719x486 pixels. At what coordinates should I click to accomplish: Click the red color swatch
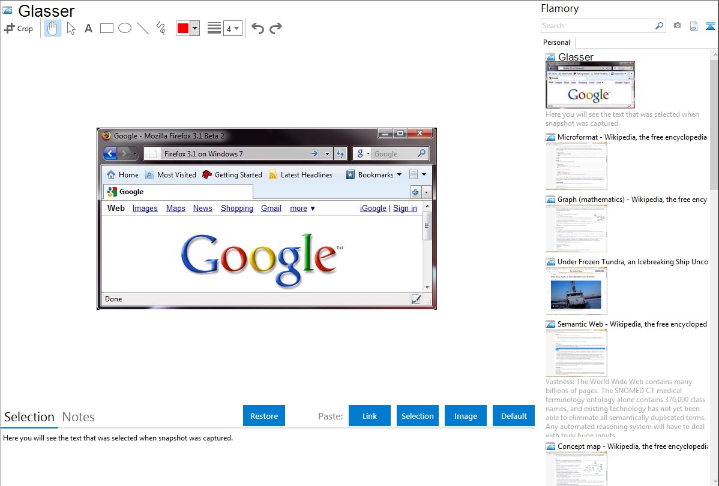(183, 28)
